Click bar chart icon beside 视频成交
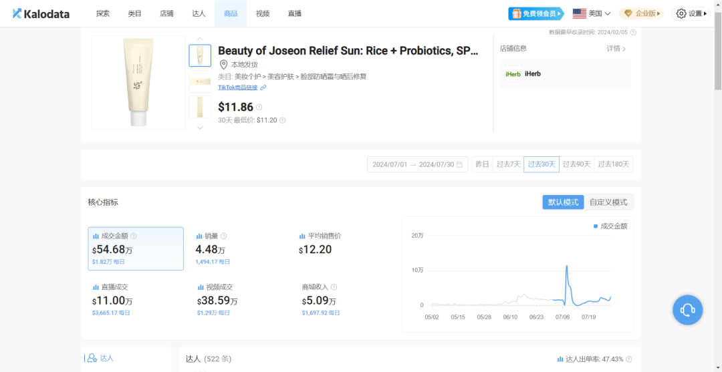The height and width of the screenshot is (372, 722). coord(201,287)
